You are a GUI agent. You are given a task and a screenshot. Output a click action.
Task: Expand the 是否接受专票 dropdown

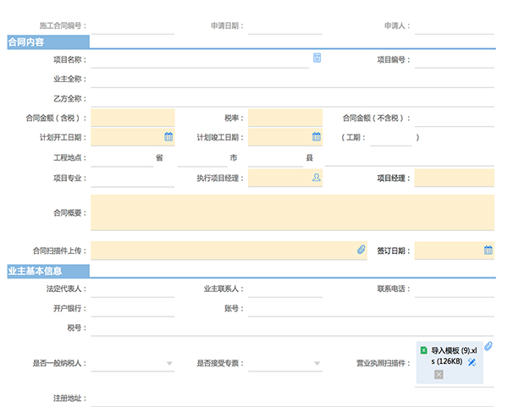317,363
